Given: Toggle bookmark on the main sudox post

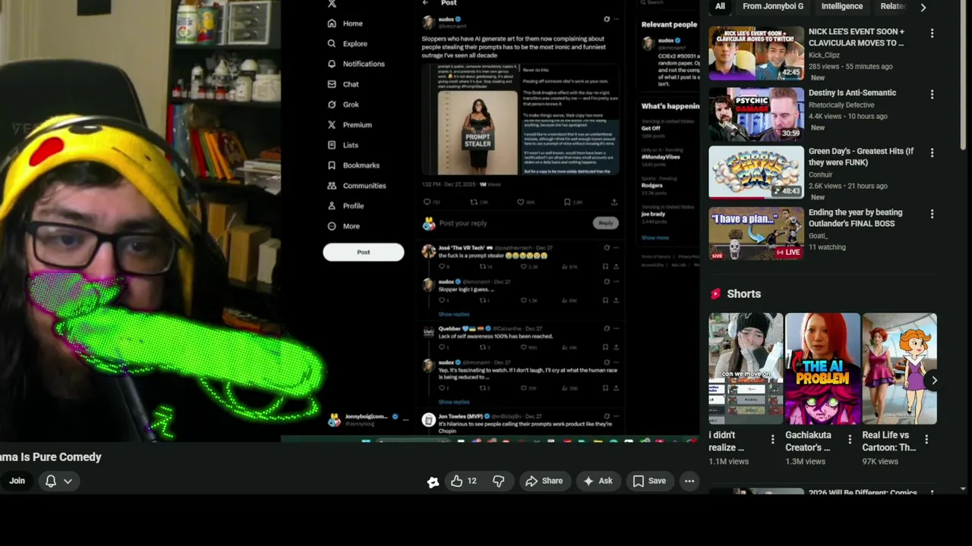Looking at the screenshot, I should 567,202.
